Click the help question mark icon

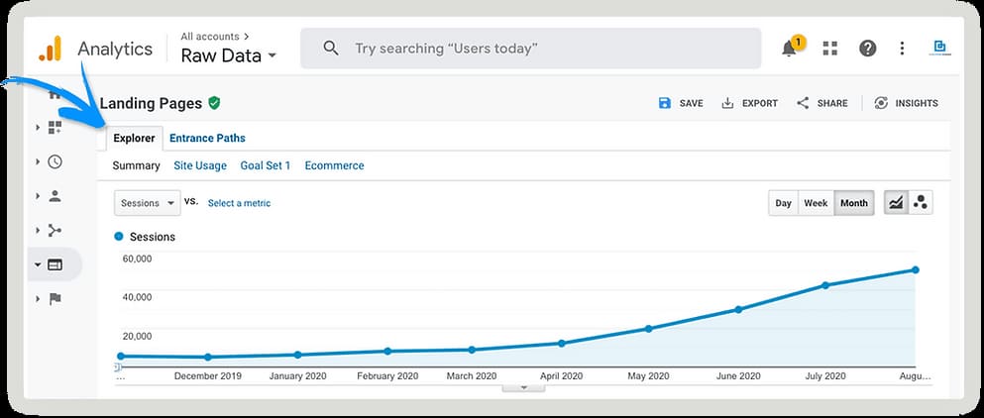(x=867, y=49)
